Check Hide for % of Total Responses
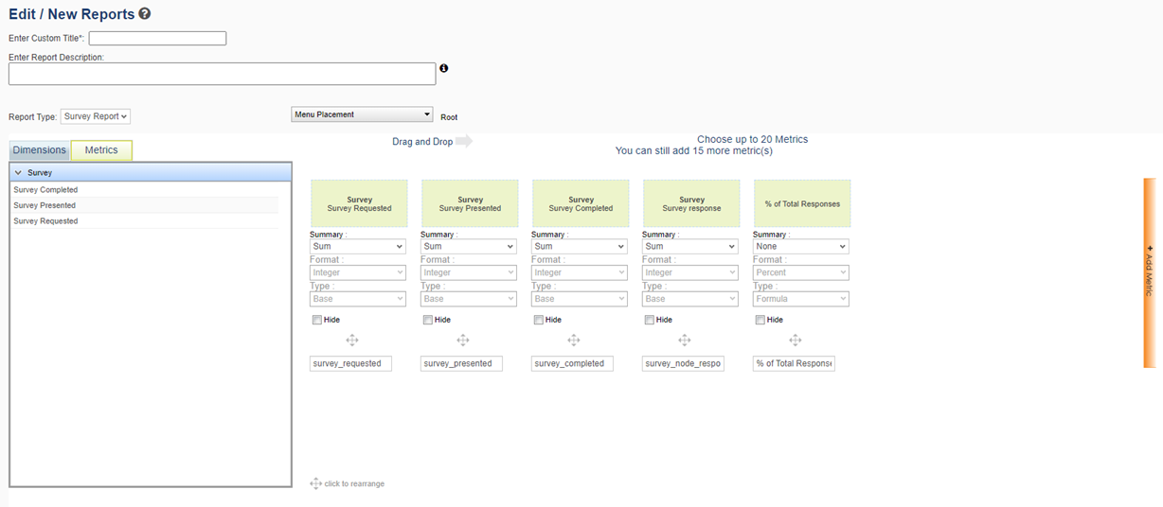This screenshot has height=507, width=1163. point(760,320)
